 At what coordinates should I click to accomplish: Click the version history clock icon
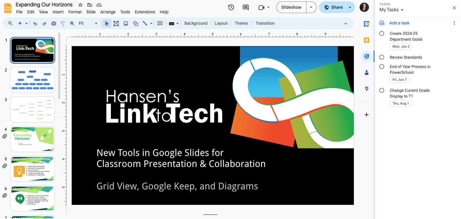point(231,7)
